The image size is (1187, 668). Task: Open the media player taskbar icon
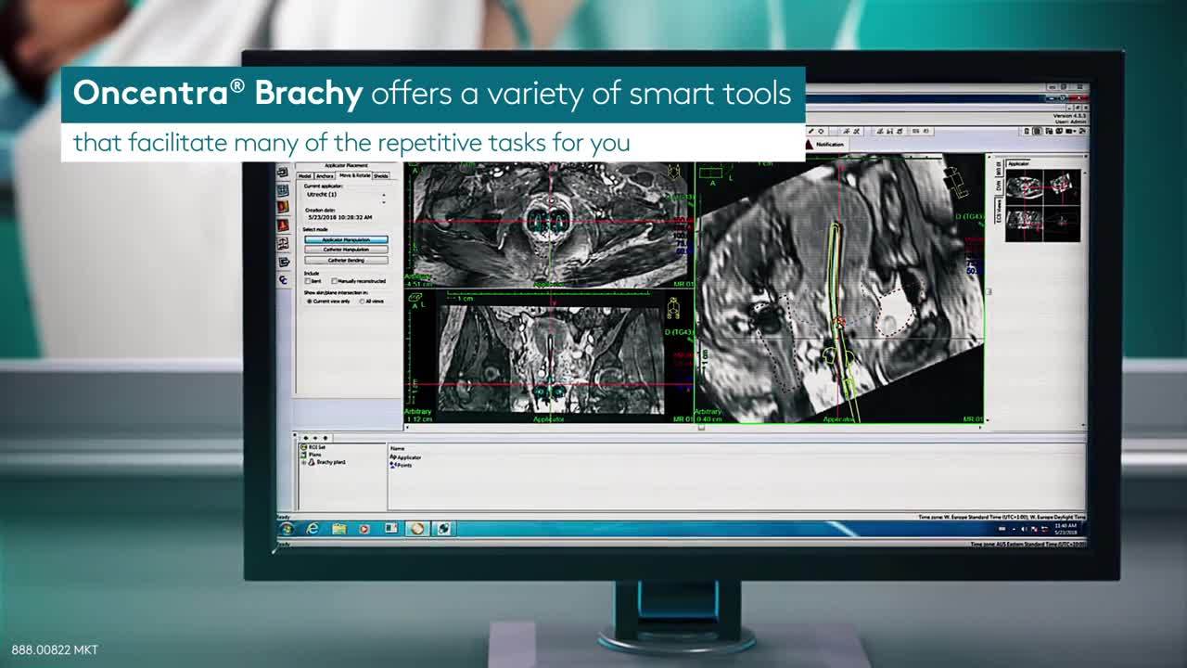(364, 529)
